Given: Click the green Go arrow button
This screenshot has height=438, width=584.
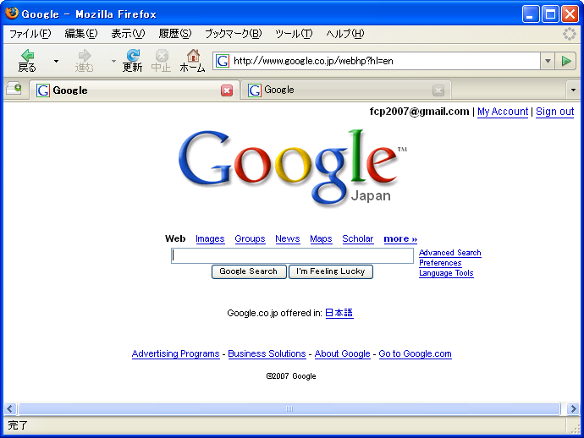Looking at the screenshot, I should pyautogui.click(x=566, y=61).
